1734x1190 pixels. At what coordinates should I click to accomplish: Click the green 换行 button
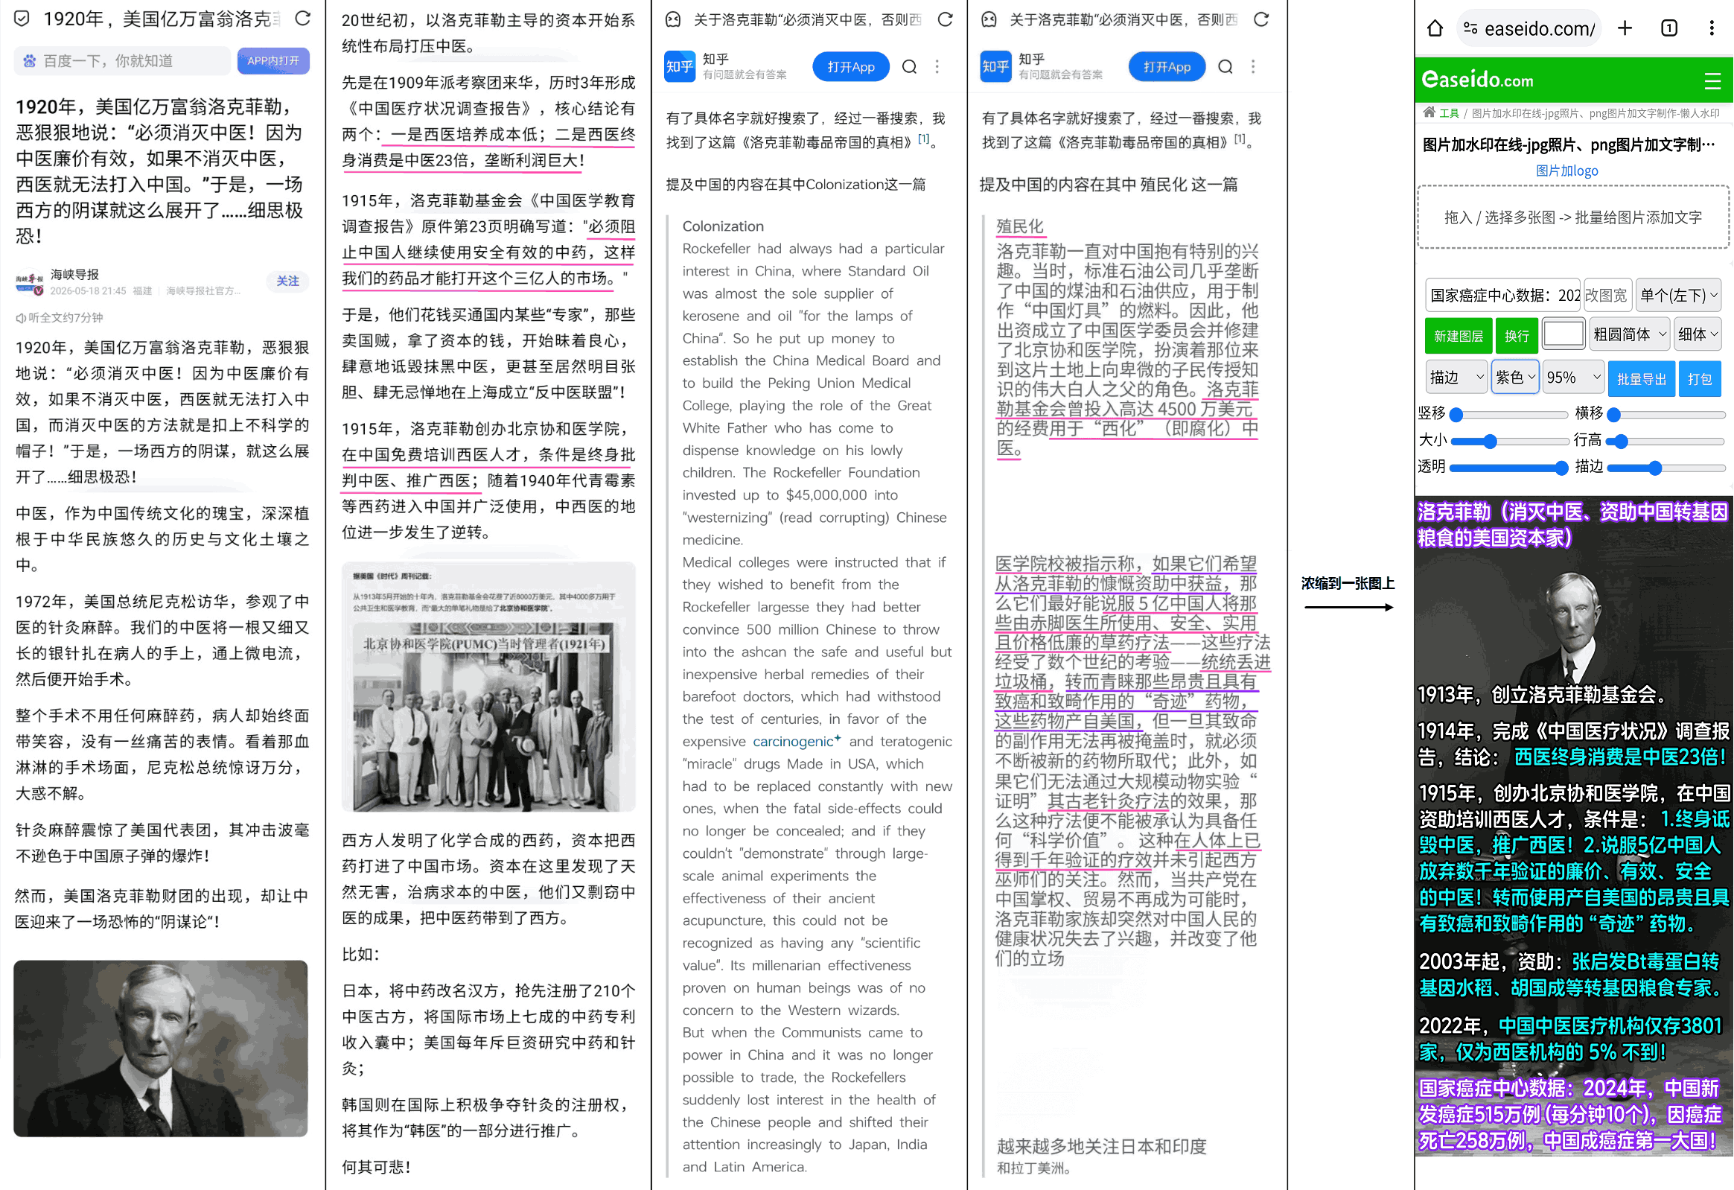point(1516,335)
